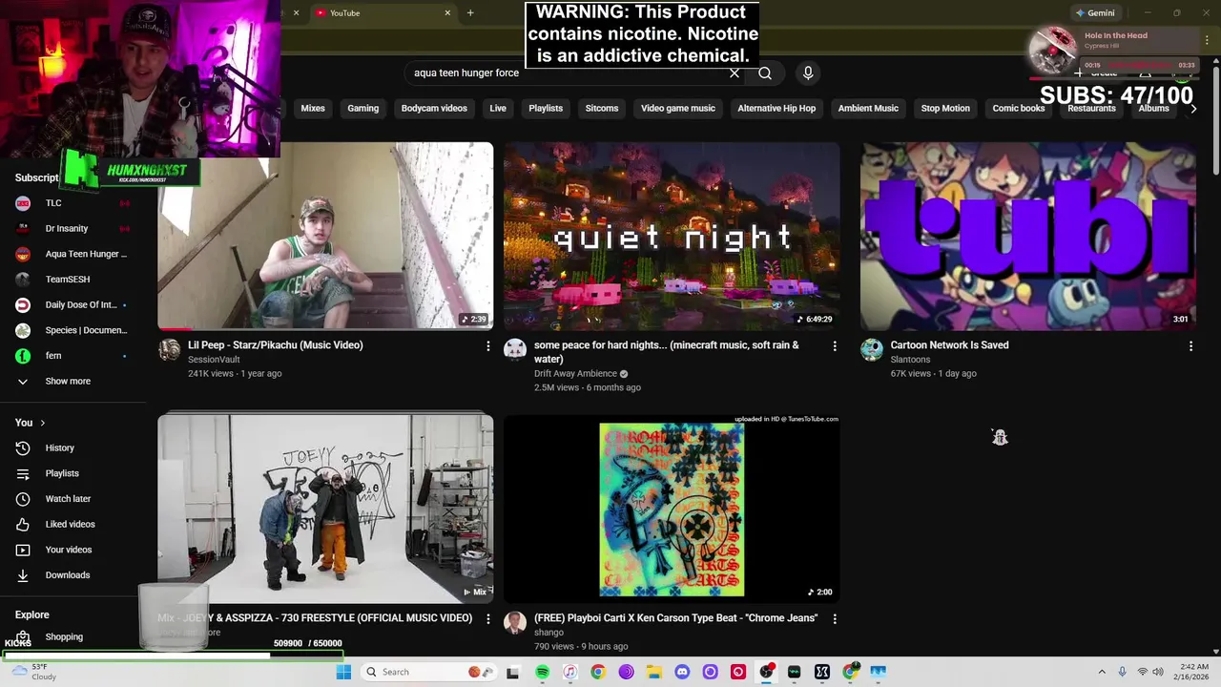This screenshot has width=1221, height=687.
Task: Open OBS Studio from taskbar
Action: point(766,672)
